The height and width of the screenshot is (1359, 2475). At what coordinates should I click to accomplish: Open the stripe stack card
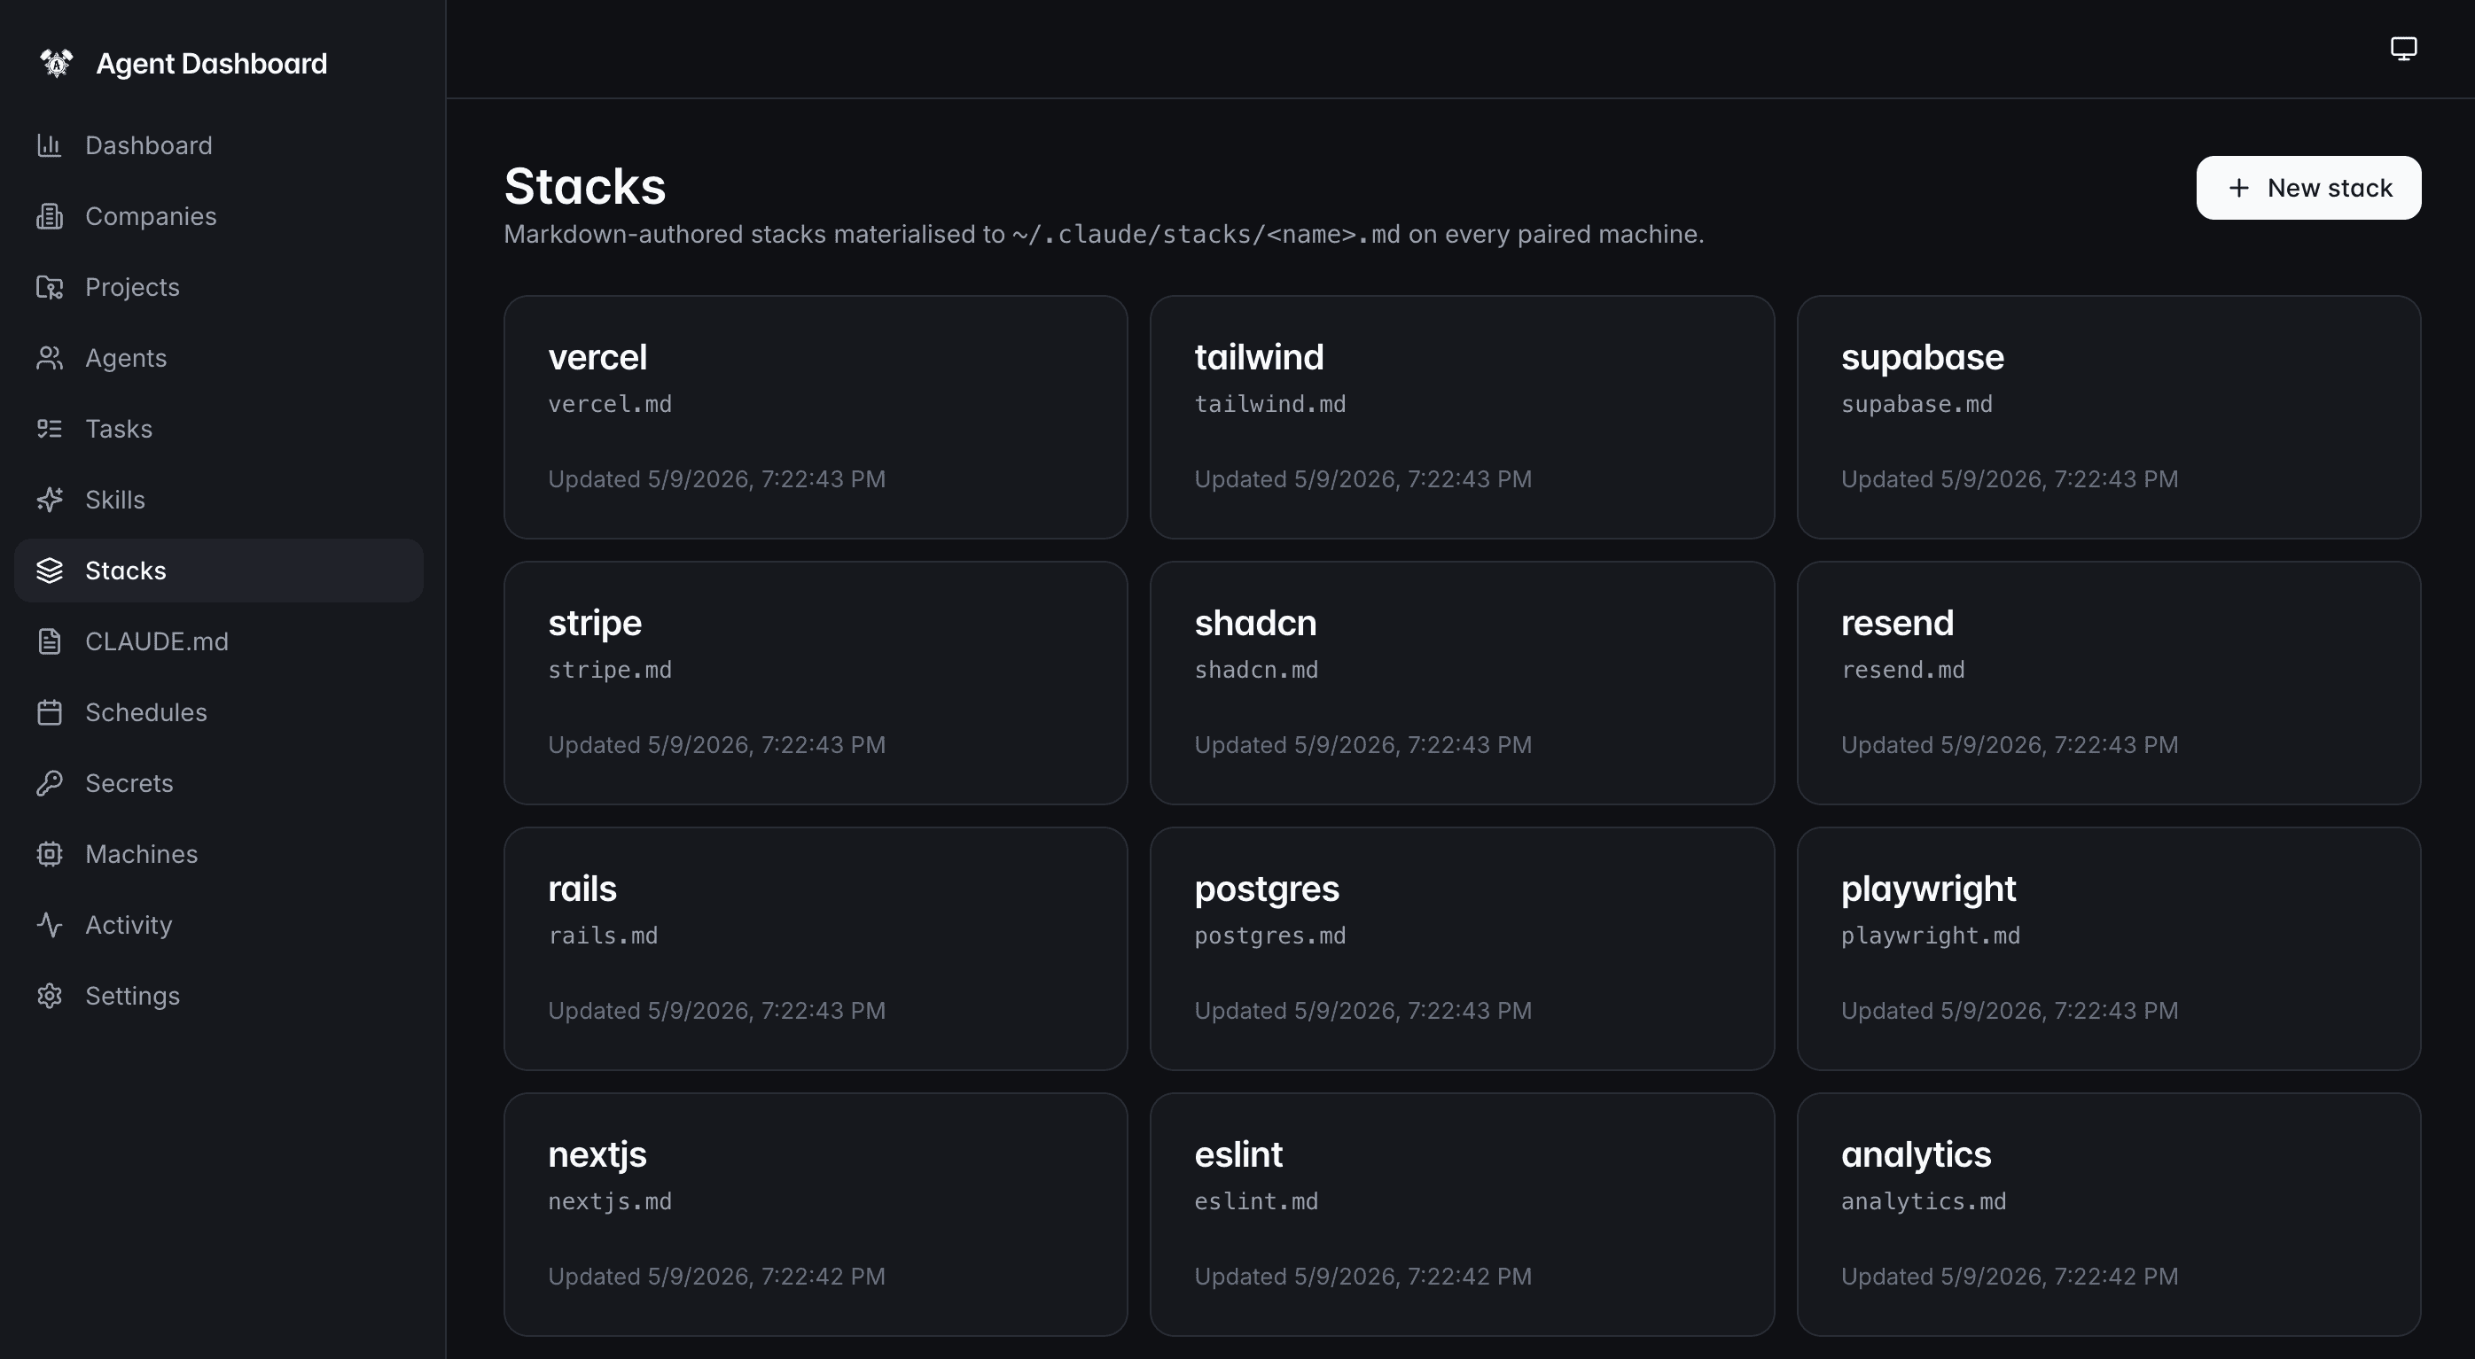point(815,683)
